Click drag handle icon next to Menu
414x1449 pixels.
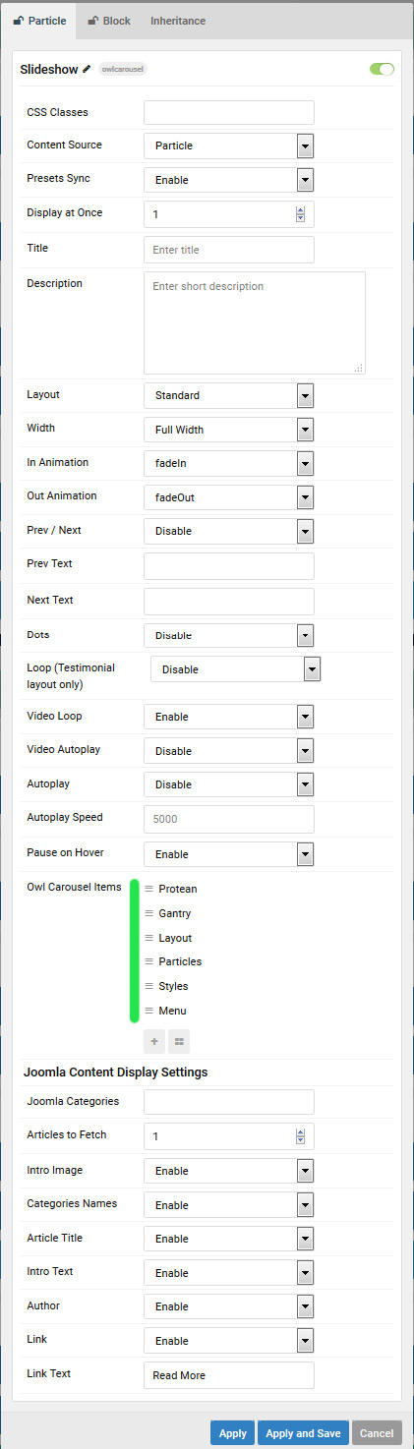click(149, 1011)
